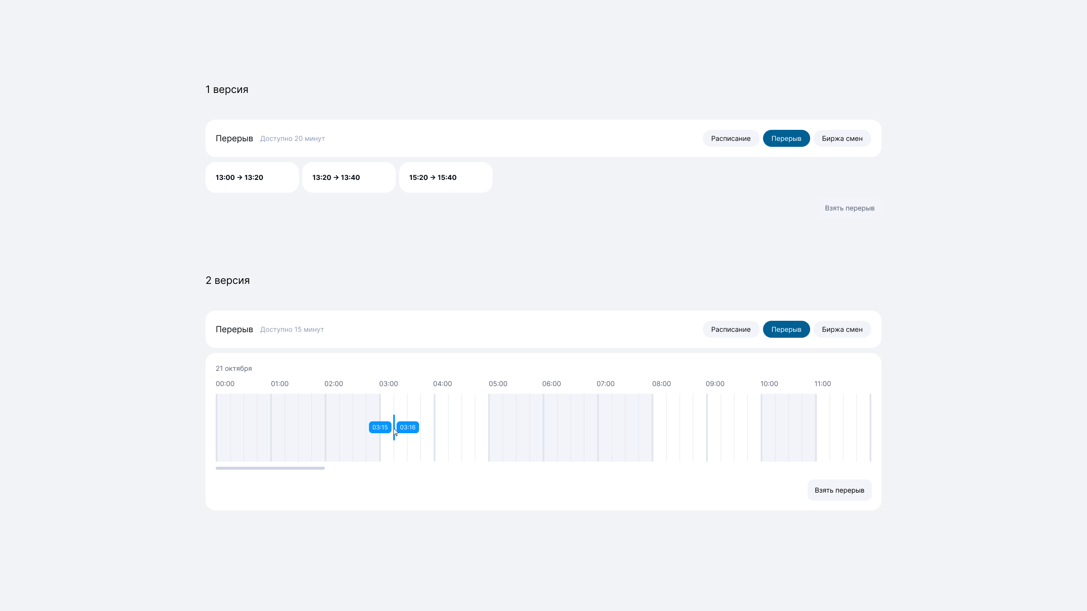Click the shaded block under 10:00
The height and width of the screenshot is (611, 1087).
coord(788,427)
